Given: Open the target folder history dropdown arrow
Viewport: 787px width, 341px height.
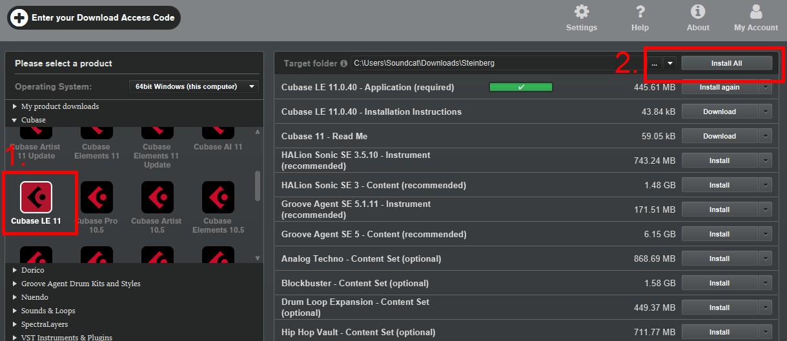Looking at the screenshot, I should tap(670, 63).
